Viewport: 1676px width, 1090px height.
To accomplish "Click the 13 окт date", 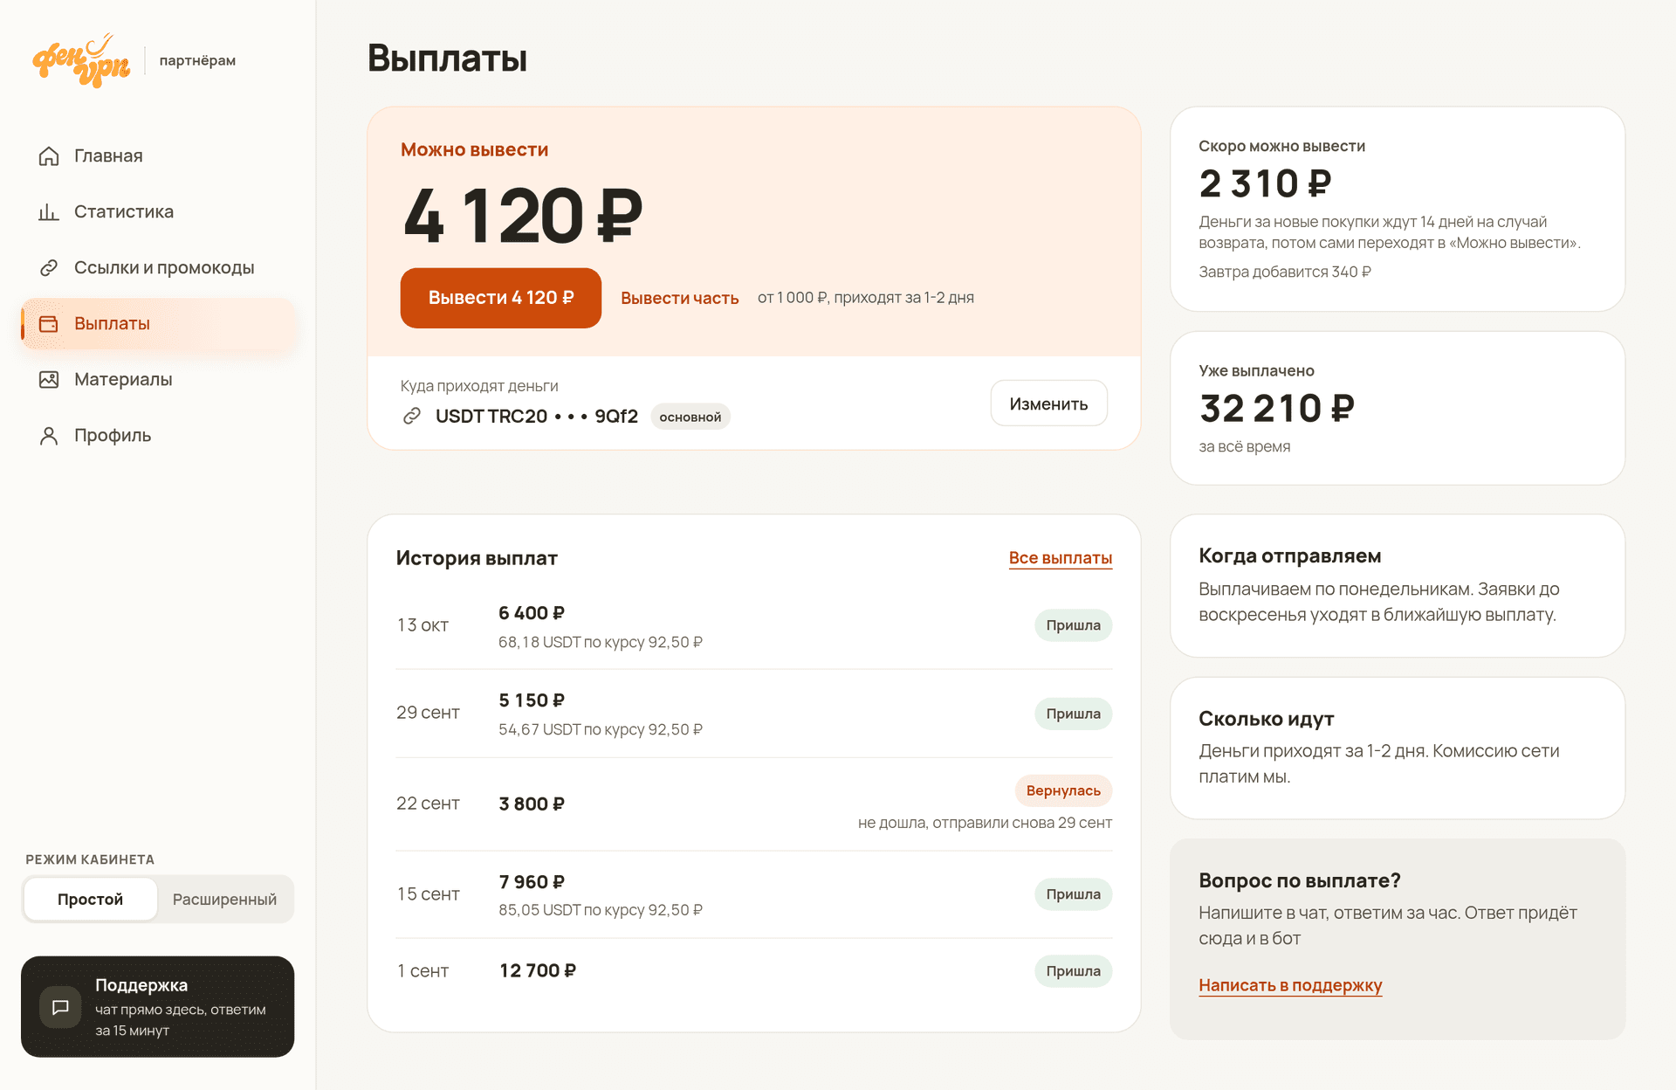I will pyautogui.click(x=422, y=625).
